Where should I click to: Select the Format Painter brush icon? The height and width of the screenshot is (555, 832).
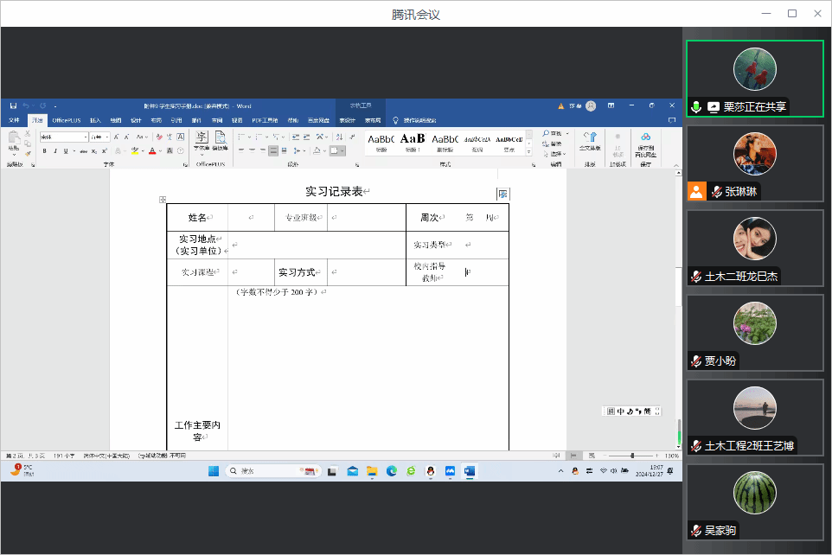(x=28, y=154)
